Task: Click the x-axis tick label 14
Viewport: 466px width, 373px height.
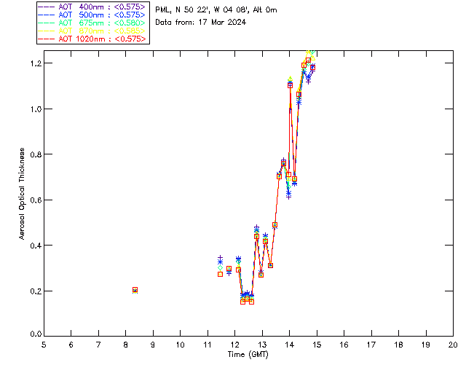Action: pyautogui.click(x=290, y=345)
